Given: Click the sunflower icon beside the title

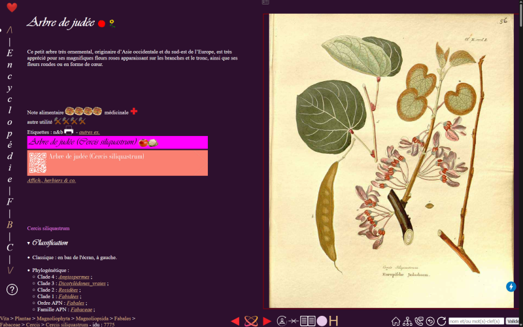Looking at the screenshot, I should 112,24.
